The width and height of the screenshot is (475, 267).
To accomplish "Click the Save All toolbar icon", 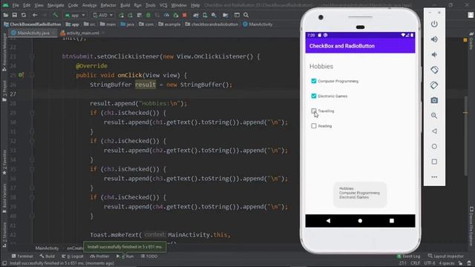I will [x=15, y=15].
